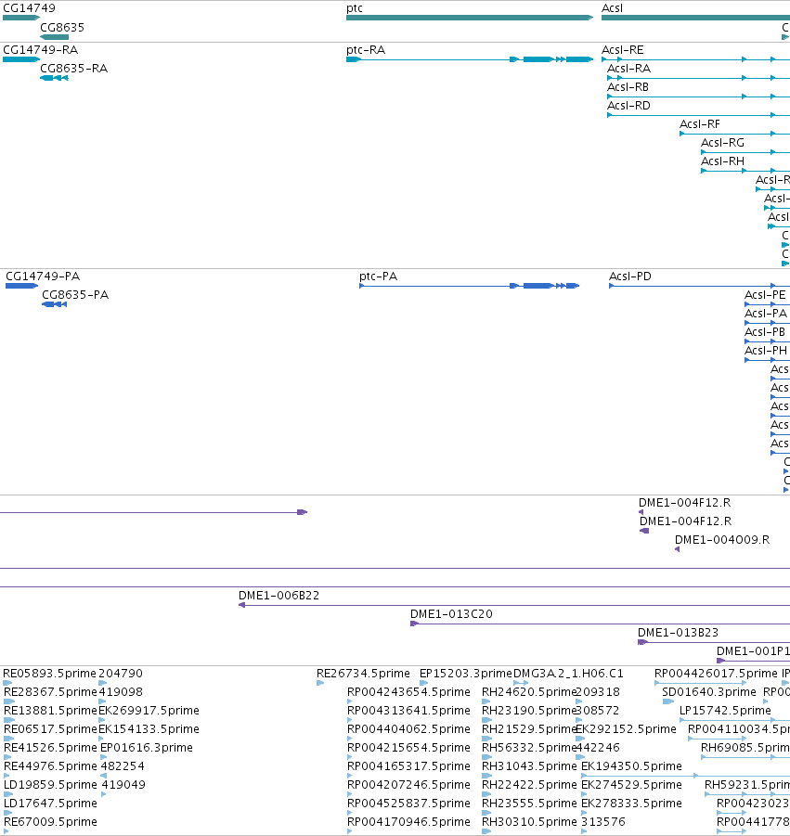The width and height of the screenshot is (790, 836).
Task: Select the RE06517.5prime EST label
Action: [x=50, y=729]
